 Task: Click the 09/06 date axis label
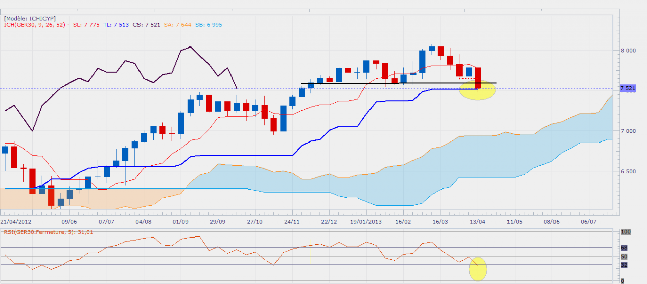click(x=69, y=221)
